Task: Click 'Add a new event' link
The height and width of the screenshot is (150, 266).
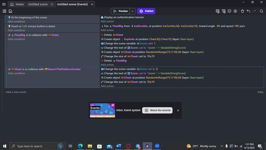Action: tap(16, 92)
